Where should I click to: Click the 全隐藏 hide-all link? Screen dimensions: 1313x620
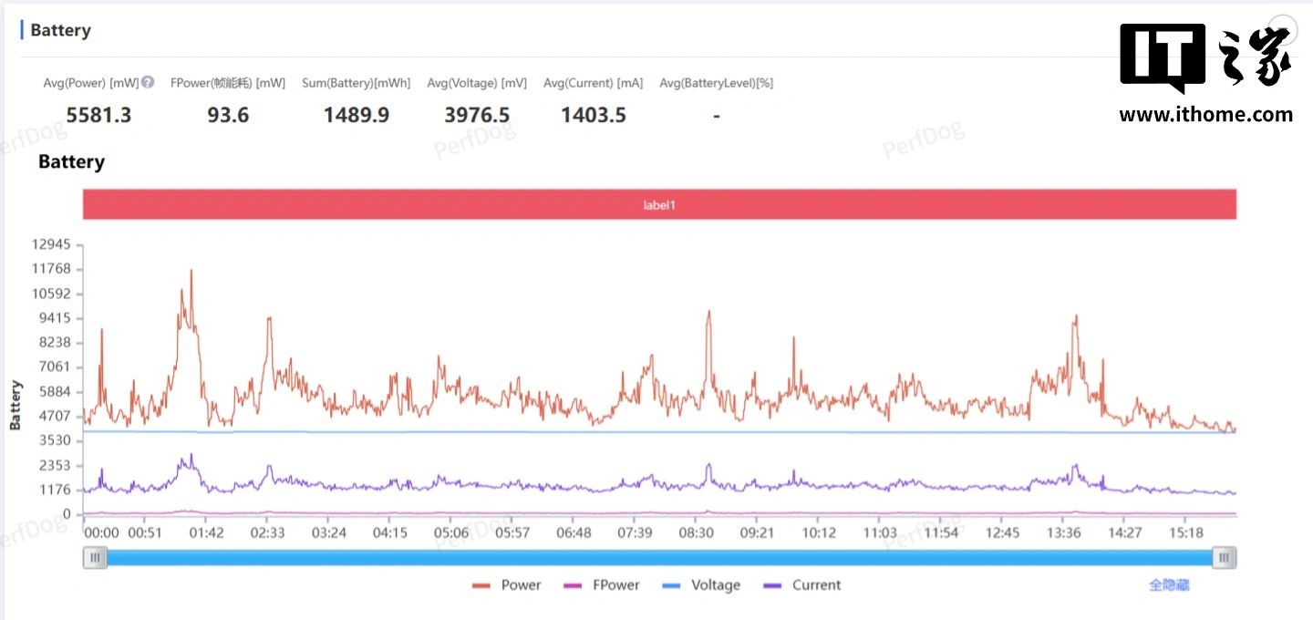pos(1169,585)
